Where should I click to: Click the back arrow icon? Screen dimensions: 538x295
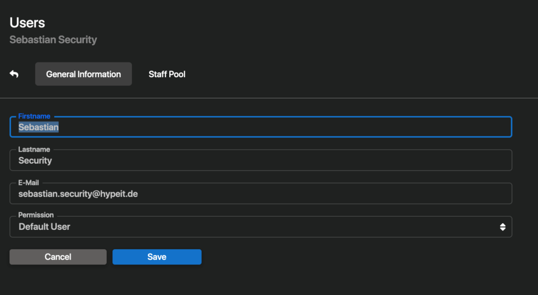(x=14, y=74)
